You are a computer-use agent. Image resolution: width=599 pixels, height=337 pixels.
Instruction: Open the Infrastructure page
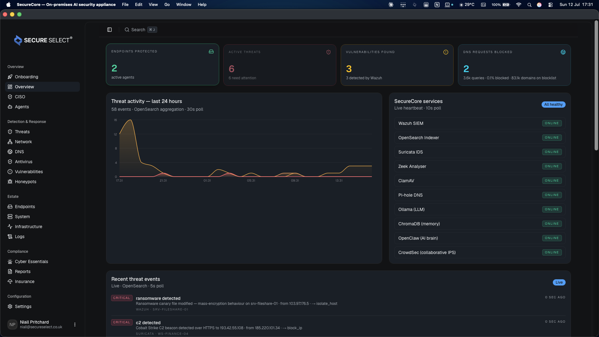tap(42, 227)
